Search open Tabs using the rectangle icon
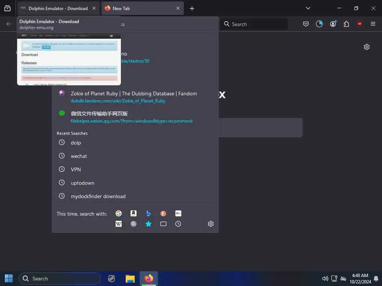Image resolution: width=382 pixels, height=286 pixels. [163, 224]
